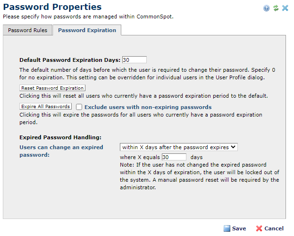Open the expired password change timing dropdown
The height and width of the screenshot is (236, 294).
tap(179, 147)
